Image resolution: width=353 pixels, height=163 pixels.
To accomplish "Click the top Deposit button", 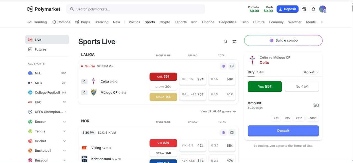I will click(x=287, y=9).
